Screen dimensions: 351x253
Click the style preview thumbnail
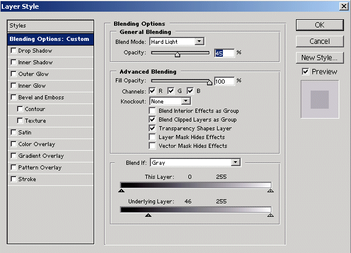(319, 99)
